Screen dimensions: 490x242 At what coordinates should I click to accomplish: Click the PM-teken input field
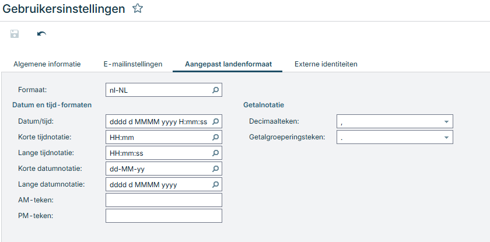click(163, 216)
